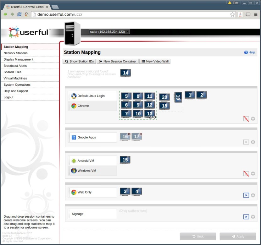
Task: Click the unmapped station 14 icon
Action: click(125, 73)
